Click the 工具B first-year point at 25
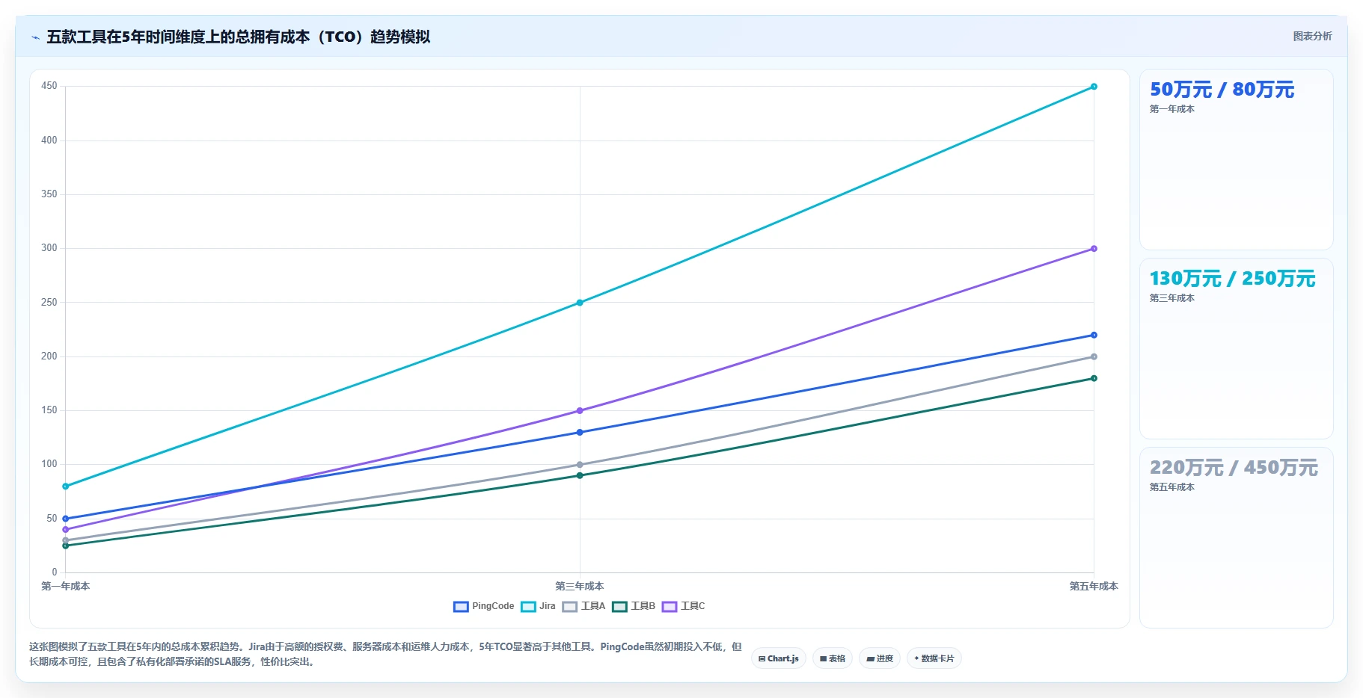Viewport: 1363px width, 698px height. (66, 546)
